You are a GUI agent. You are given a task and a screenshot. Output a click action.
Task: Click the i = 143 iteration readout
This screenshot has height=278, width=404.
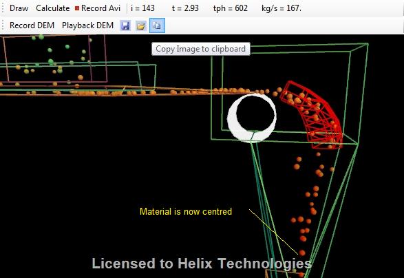[142, 8]
